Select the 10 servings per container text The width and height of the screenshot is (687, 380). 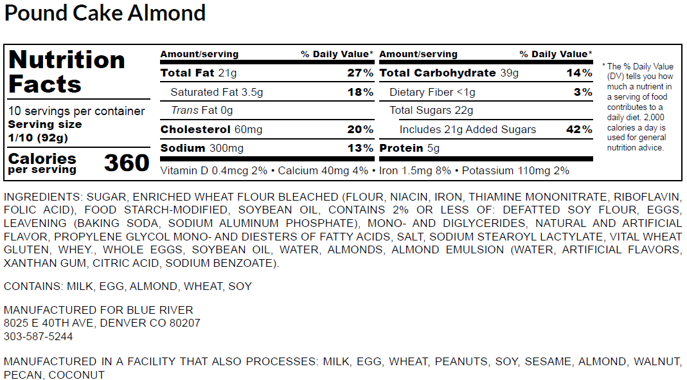(x=76, y=111)
